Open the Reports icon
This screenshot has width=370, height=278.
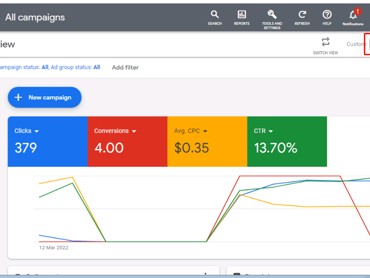coord(242,18)
